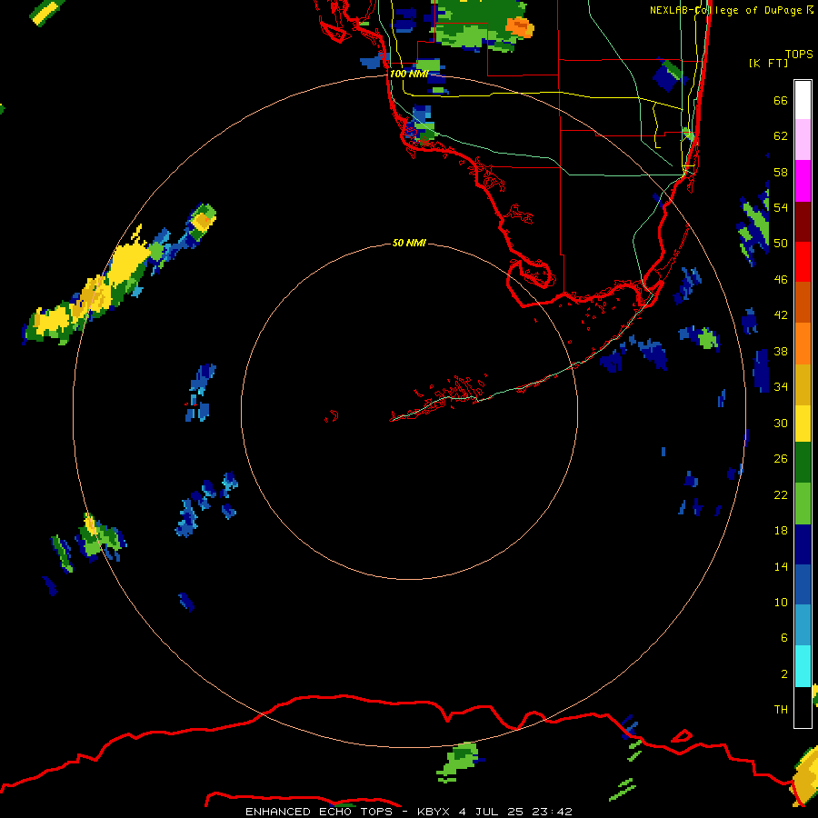Click legend value 50
Image resolution: width=818 pixels, height=818 pixels.
coord(781,244)
